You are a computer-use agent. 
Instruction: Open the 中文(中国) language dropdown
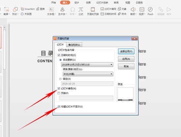tap(88, 74)
